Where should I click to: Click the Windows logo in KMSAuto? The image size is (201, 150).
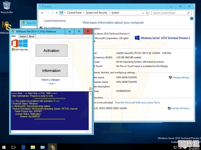point(23,43)
